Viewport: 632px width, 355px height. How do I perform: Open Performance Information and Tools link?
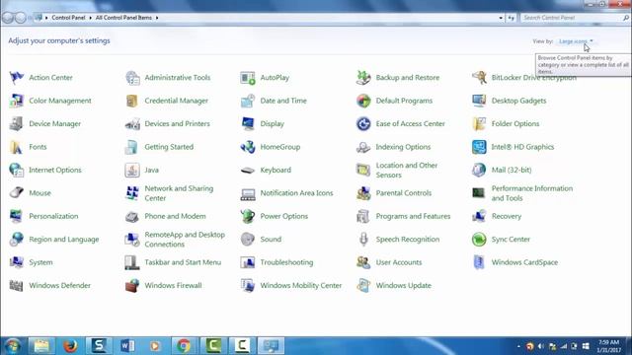click(x=532, y=193)
